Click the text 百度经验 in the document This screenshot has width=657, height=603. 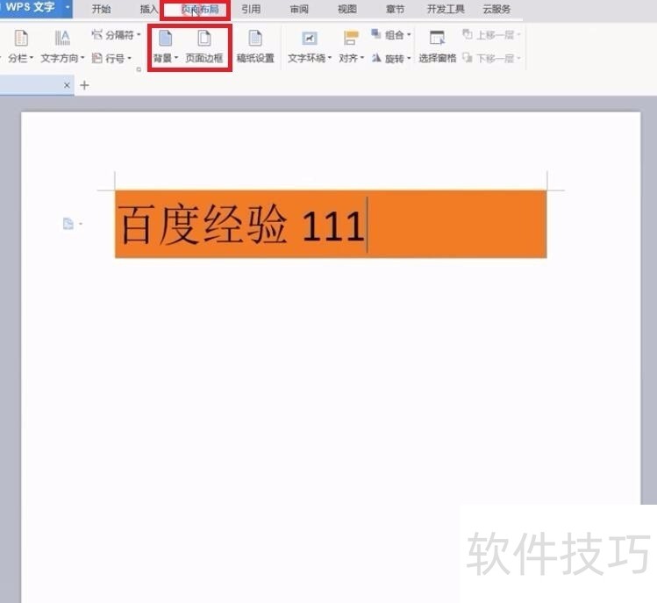203,225
